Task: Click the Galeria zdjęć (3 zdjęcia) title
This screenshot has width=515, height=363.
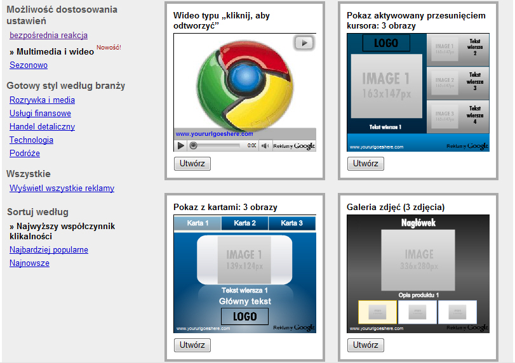Action: [396, 207]
